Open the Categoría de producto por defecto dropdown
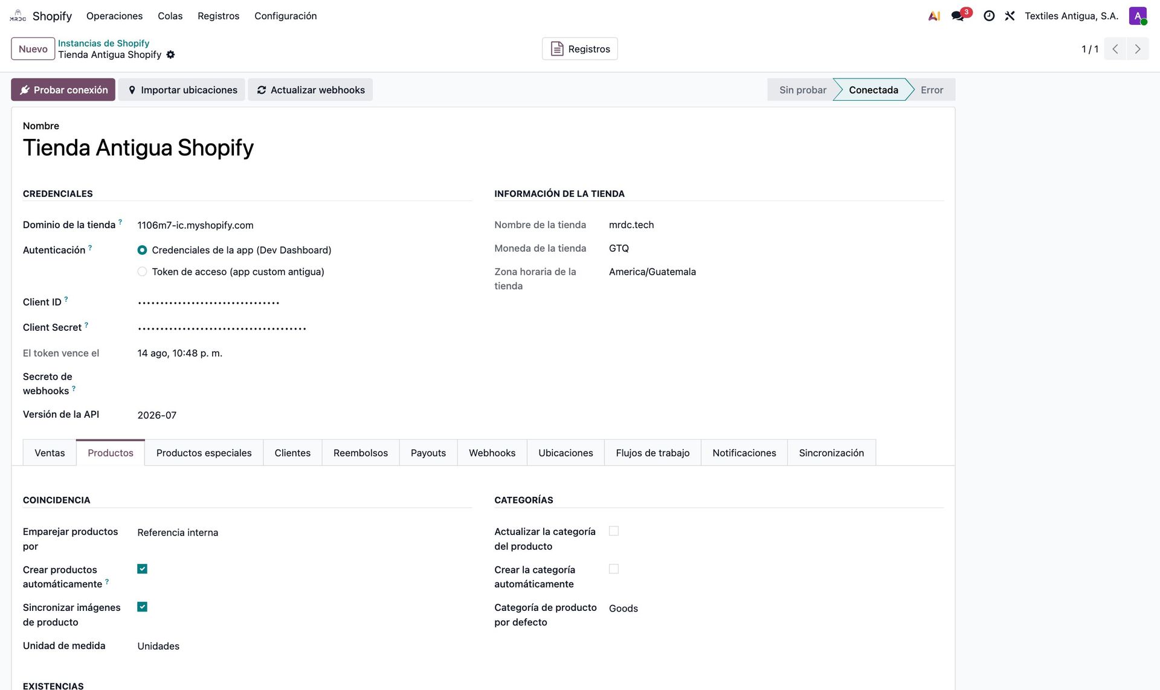 [x=776, y=609]
